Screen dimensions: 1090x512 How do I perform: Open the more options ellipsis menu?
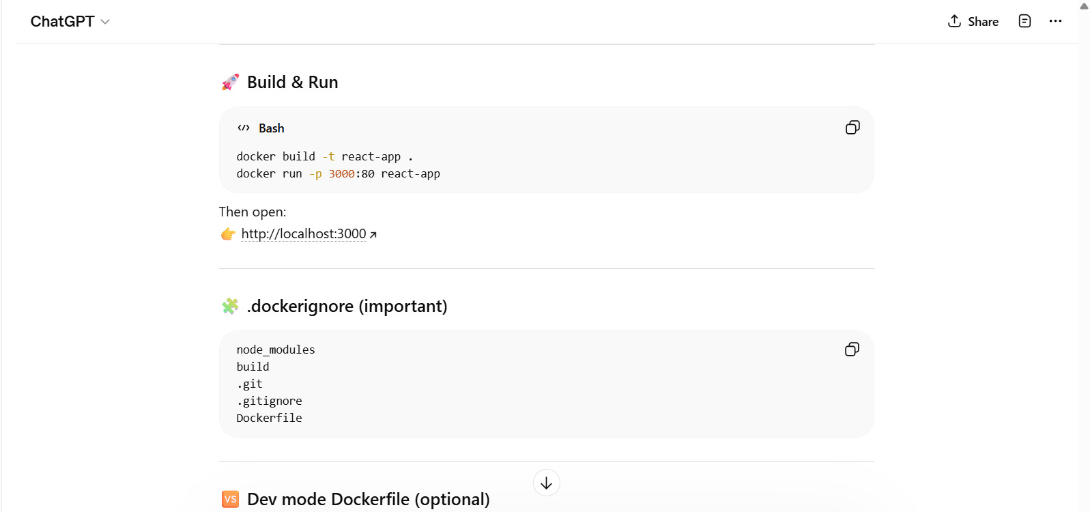(x=1055, y=21)
